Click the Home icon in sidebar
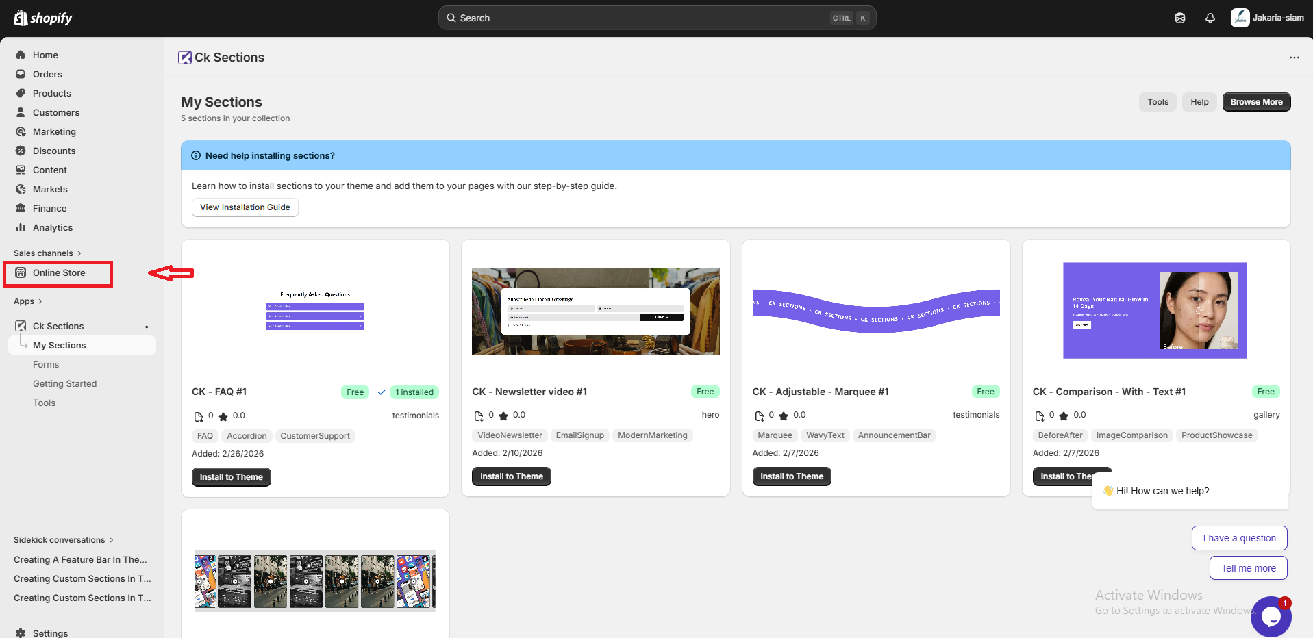Image resolution: width=1313 pixels, height=638 pixels. point(21,55)
